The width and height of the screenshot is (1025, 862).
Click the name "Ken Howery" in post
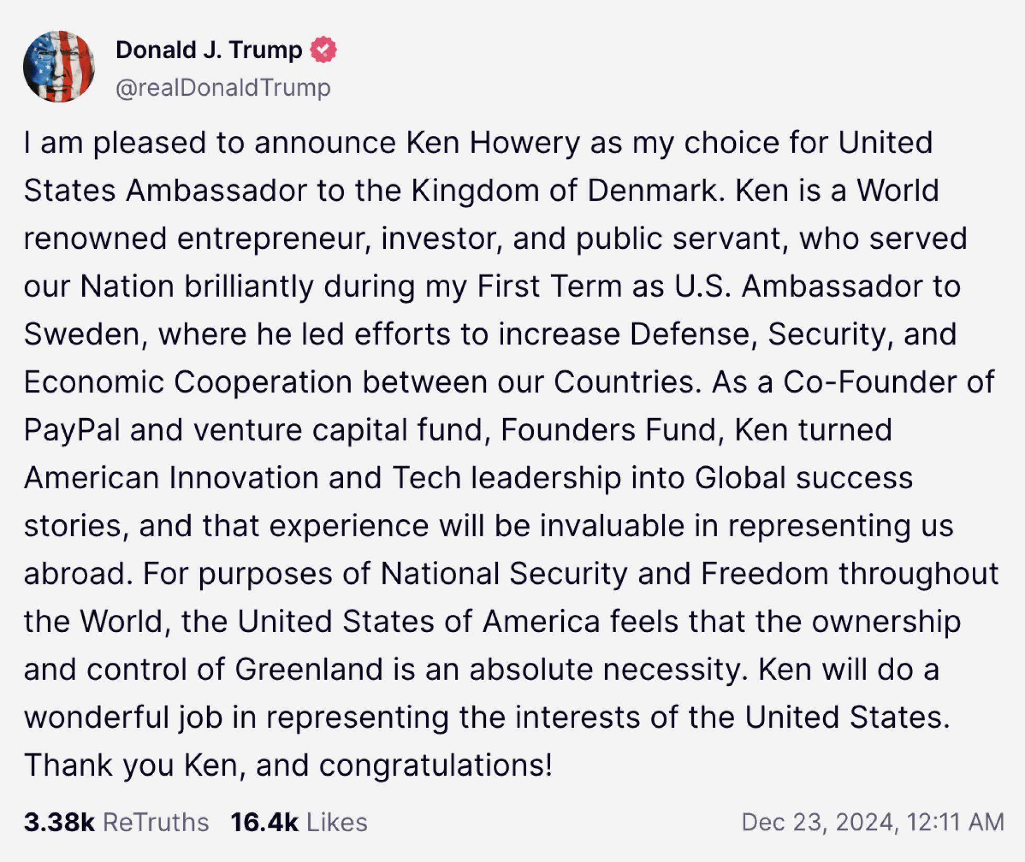point(493,142)
